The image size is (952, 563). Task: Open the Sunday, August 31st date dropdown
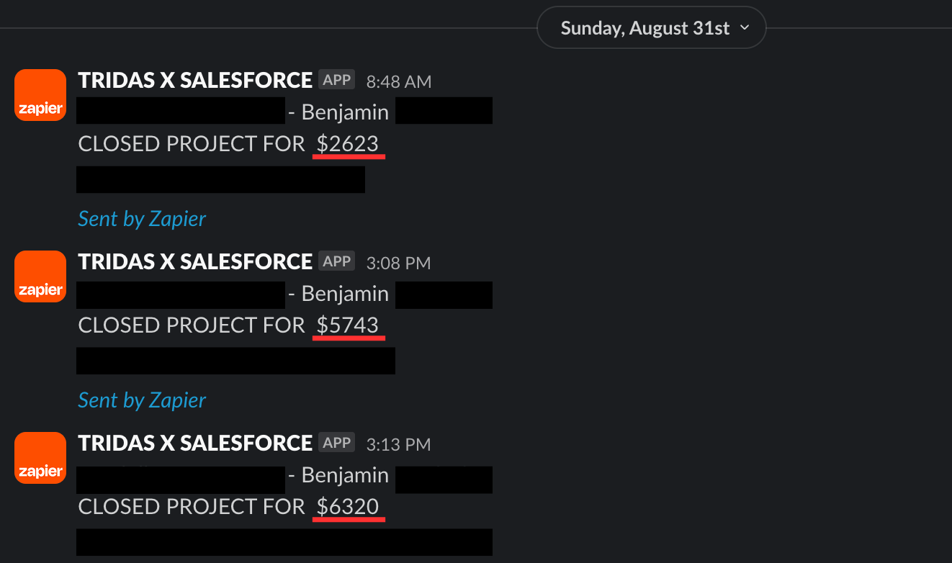coord(652,27)
